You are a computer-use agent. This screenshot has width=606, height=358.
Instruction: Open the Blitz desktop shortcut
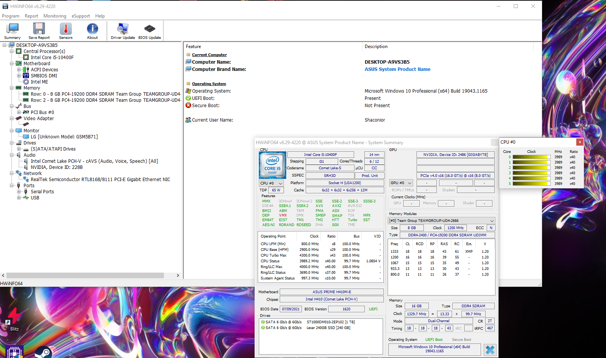(14, 319)
